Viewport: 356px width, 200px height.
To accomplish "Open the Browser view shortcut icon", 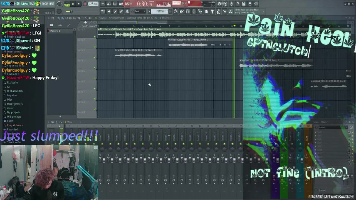I will [x=200, y=11].
